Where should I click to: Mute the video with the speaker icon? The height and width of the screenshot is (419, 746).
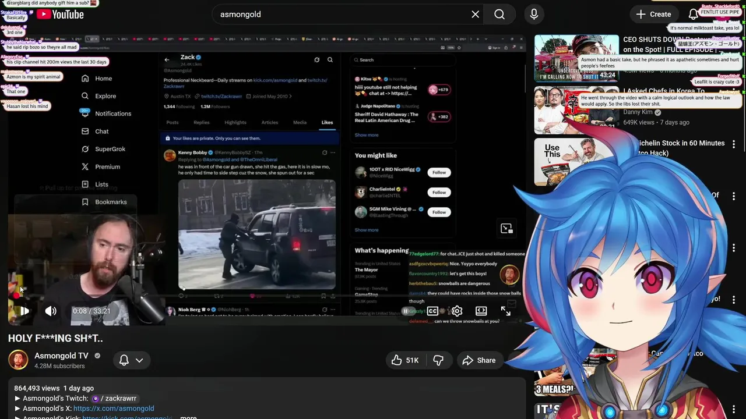pyautogui.click(x=51, y=311)
